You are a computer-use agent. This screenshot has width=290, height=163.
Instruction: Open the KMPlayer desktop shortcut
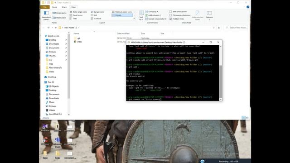pos(45,128)
